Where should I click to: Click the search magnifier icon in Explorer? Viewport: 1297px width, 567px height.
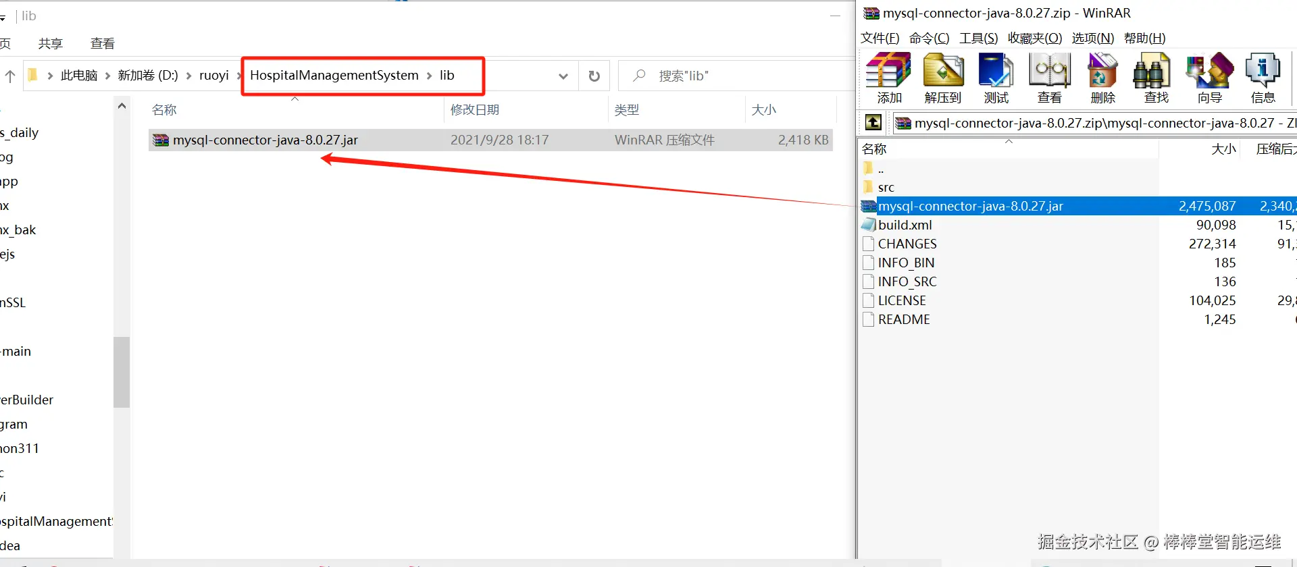639,76
